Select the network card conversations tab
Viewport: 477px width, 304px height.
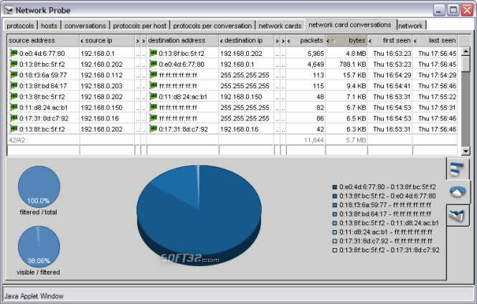click(350, 24)
